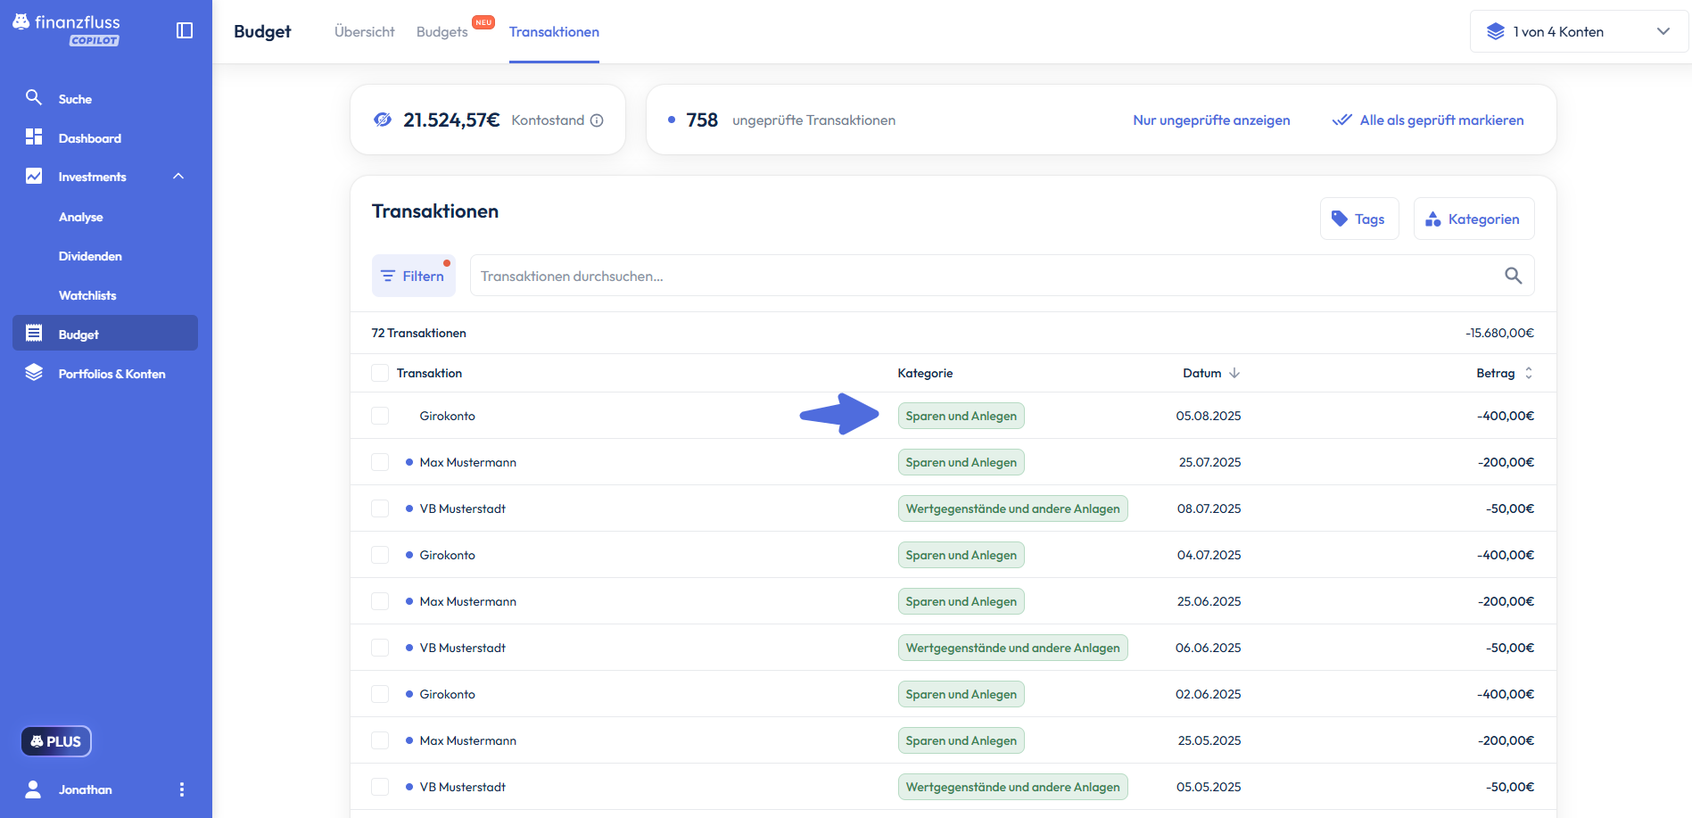The height and width of the screenshot is (818, 1692).
Task: Click the Suche search icon in sidebar
Action: coord(34,98)
